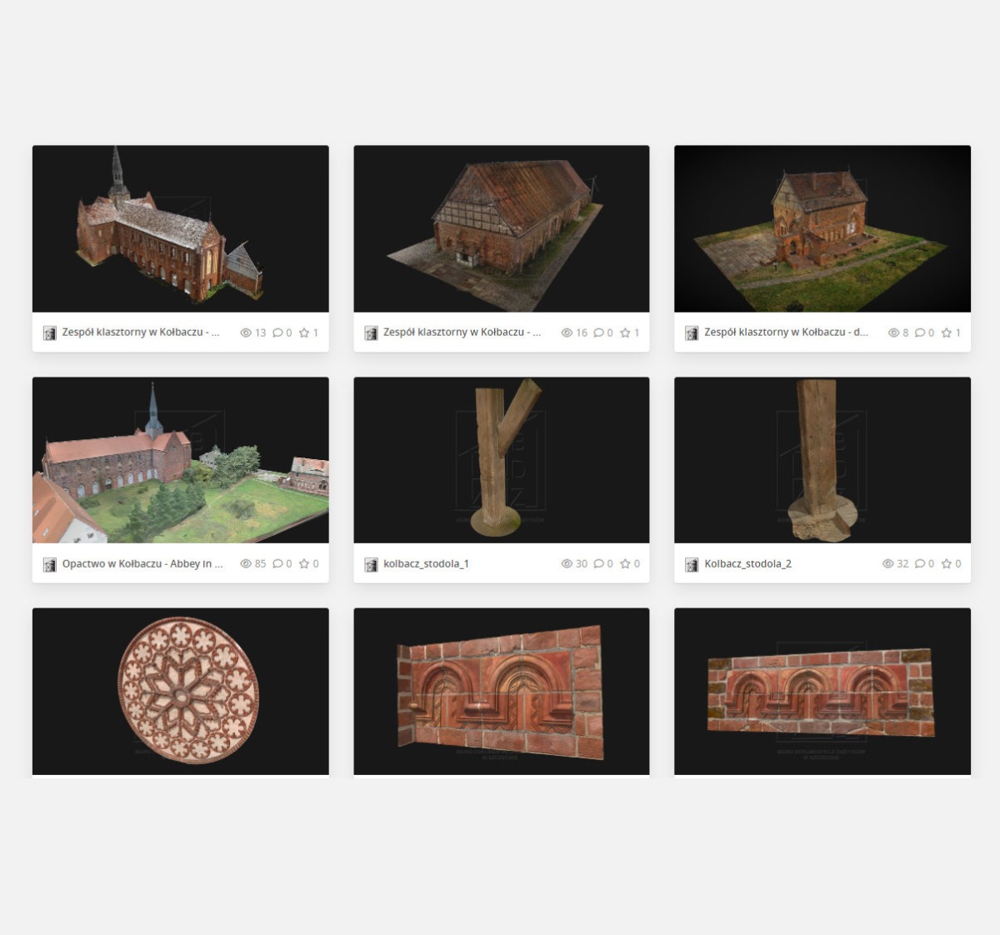Viewport: 1000px width, 935px height.
Task: Open the Kolbacz_stodola_2 title link
Action: click(x=747, y=564)
